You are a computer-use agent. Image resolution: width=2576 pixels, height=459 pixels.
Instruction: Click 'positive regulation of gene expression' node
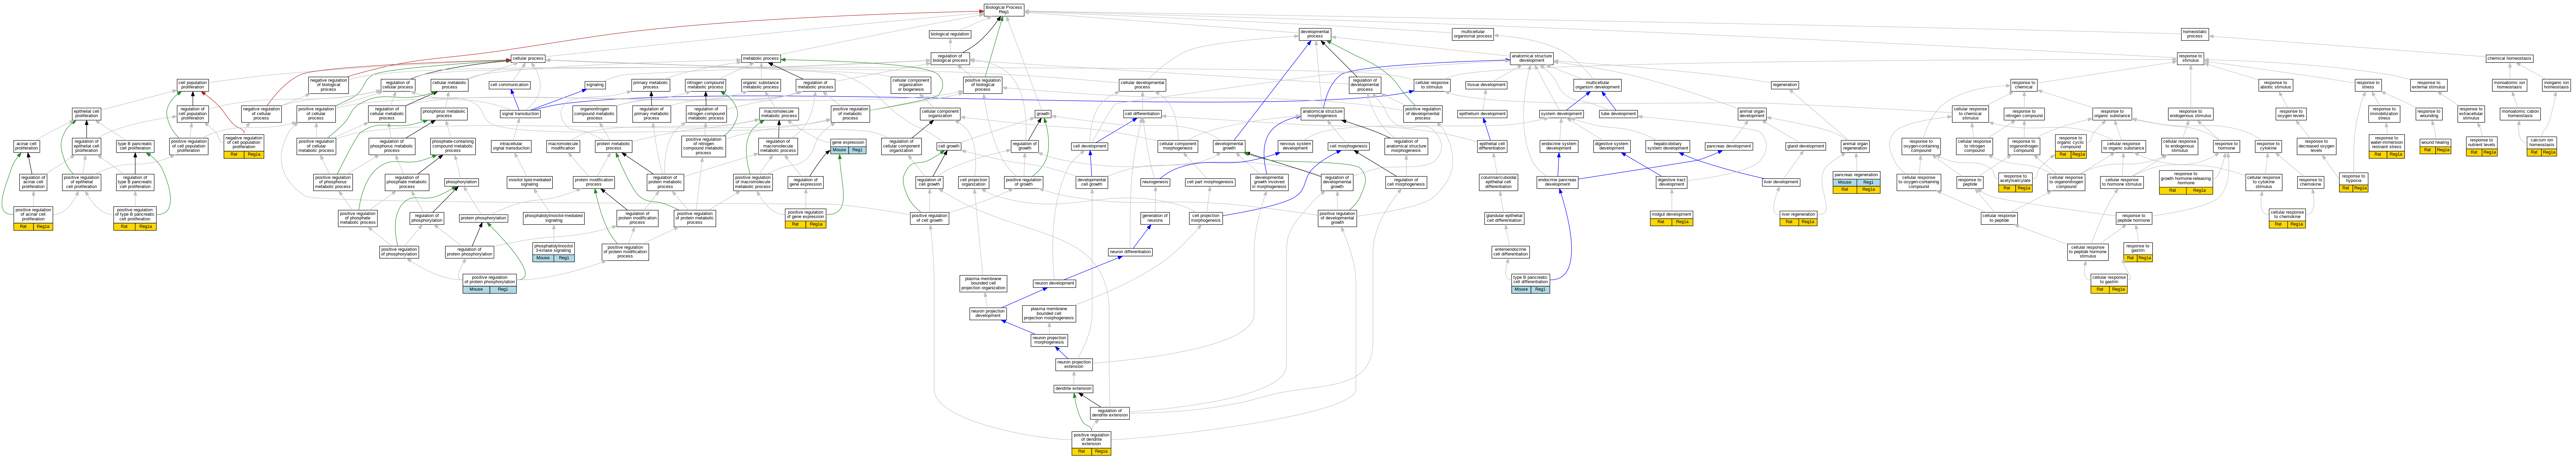pos(805,218)
